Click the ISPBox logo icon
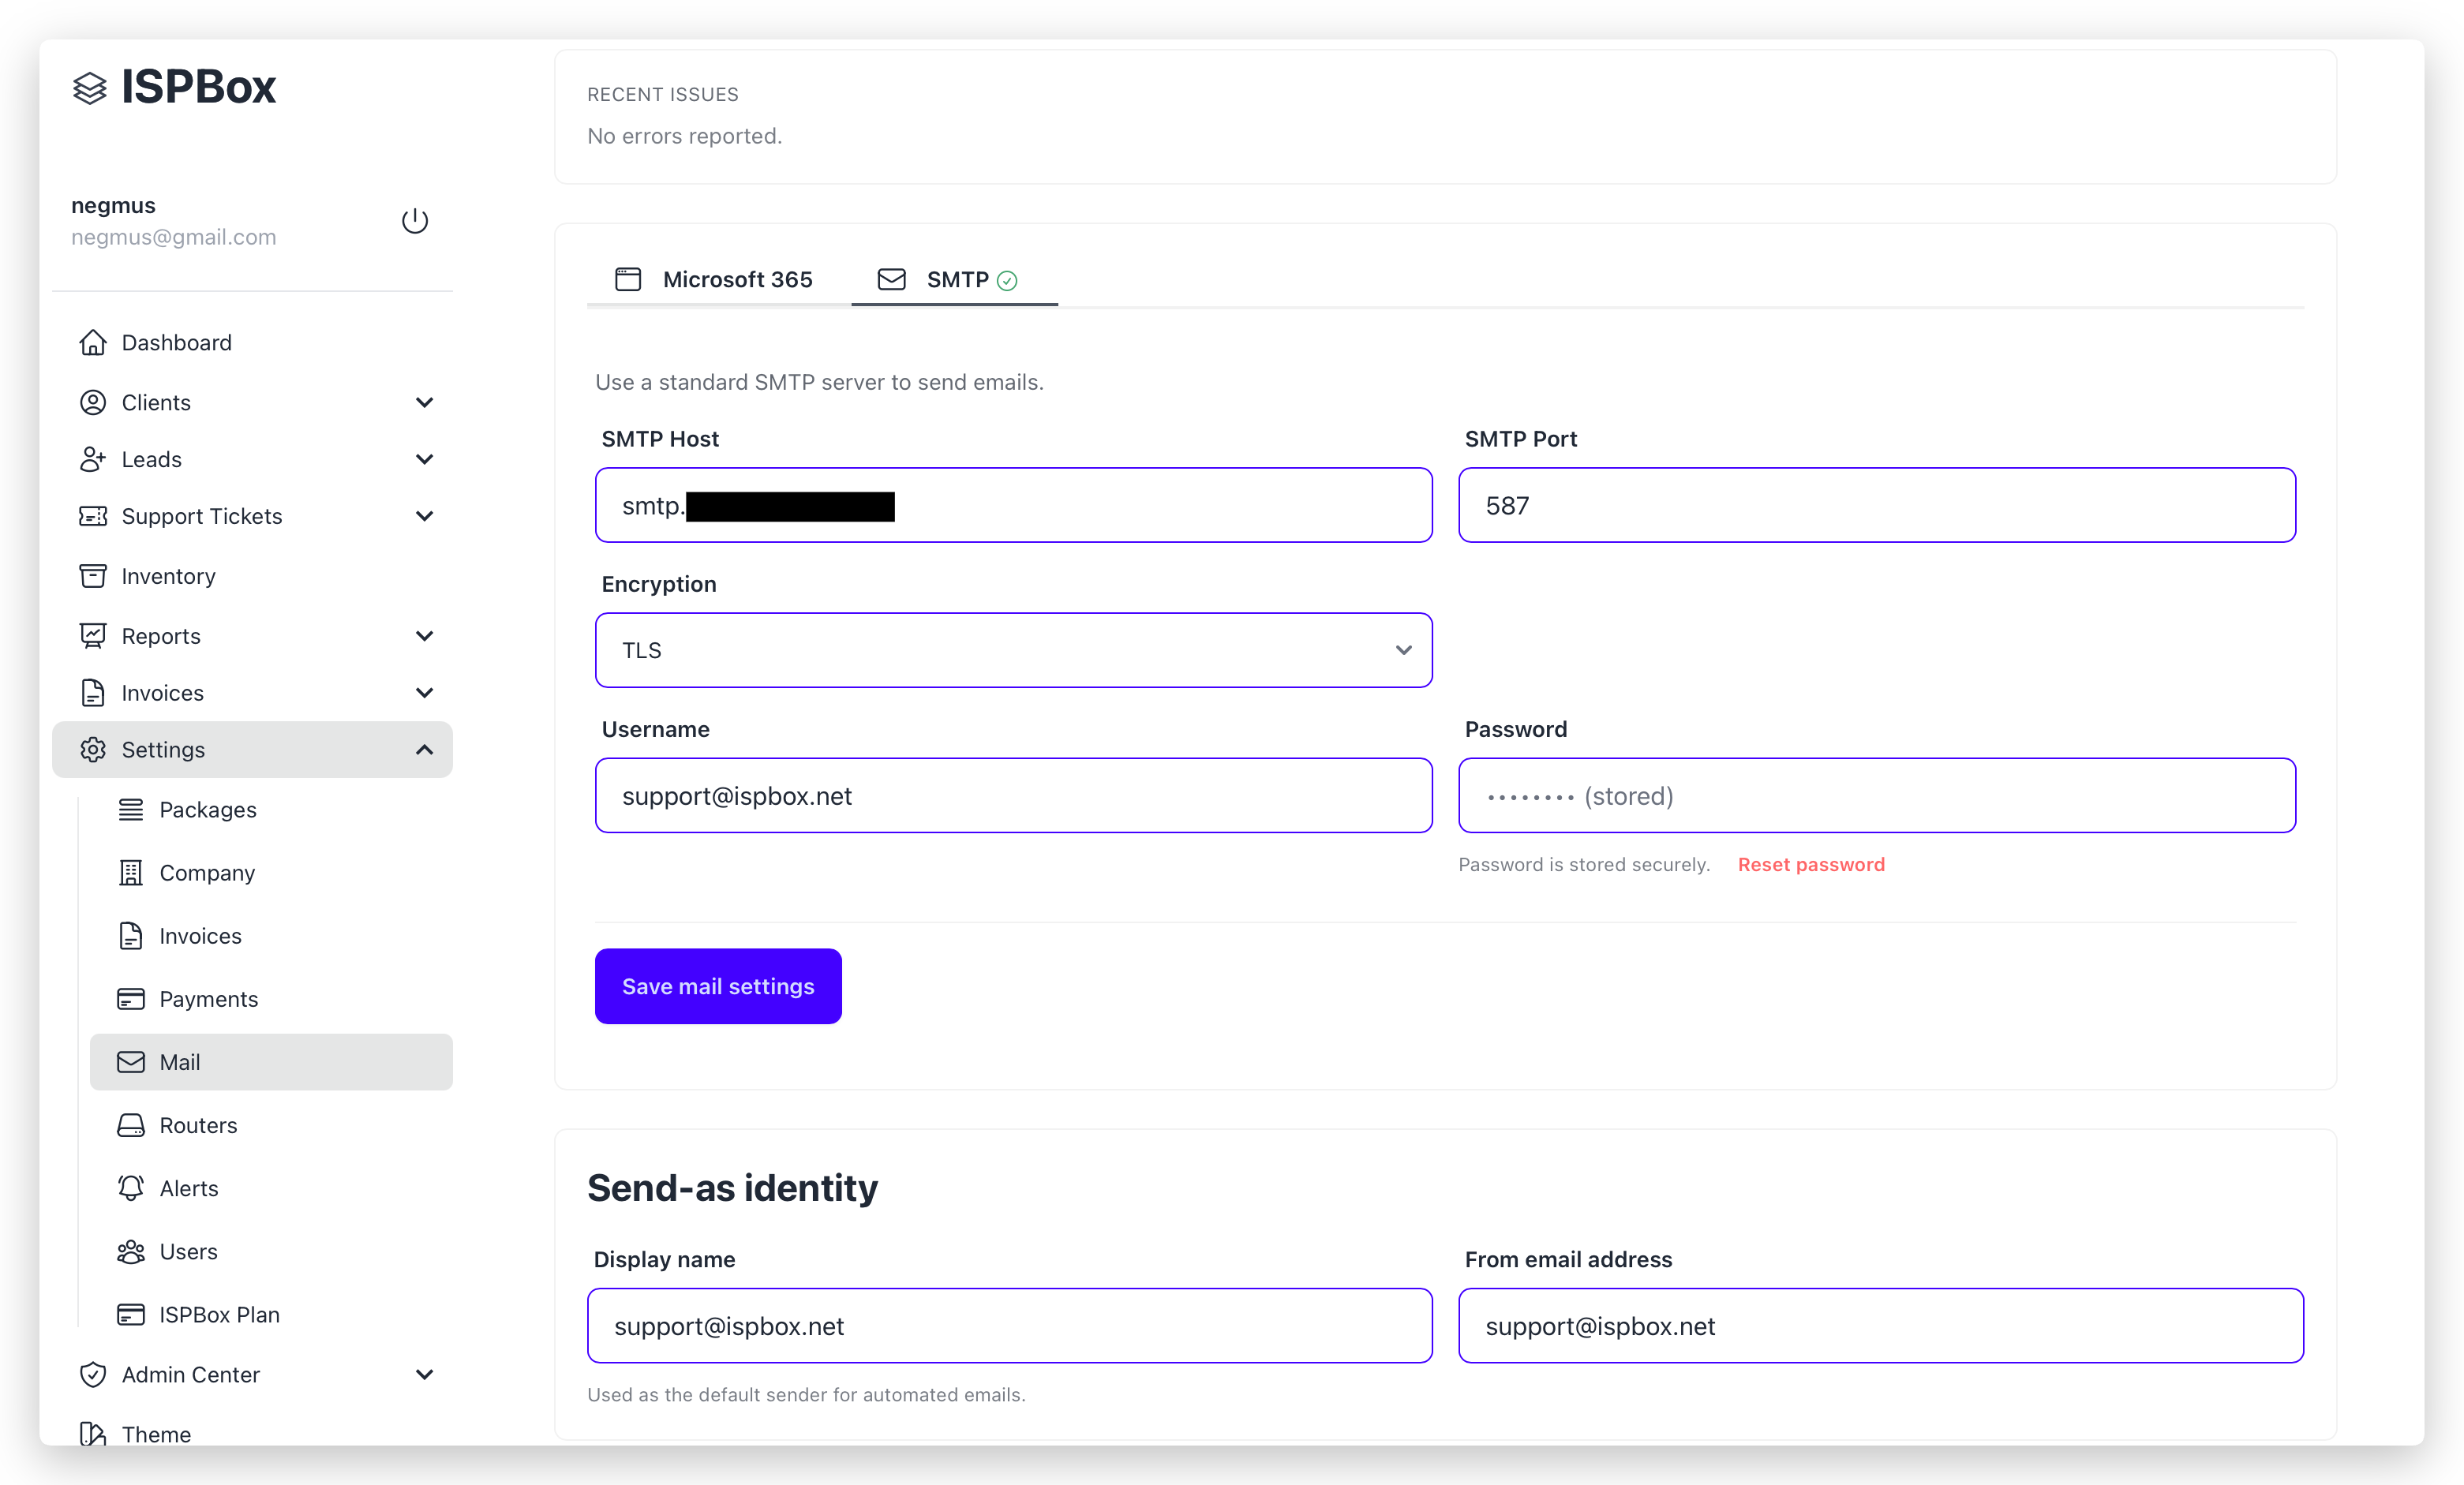The image size is (2464, 1485). [90, 88]
